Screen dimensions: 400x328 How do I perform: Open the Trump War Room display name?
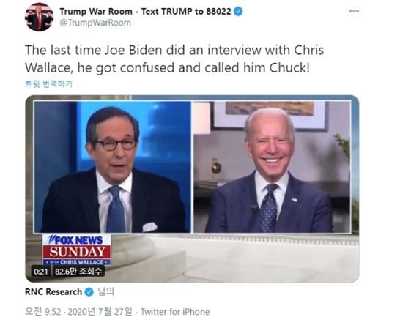click(145, 12)
